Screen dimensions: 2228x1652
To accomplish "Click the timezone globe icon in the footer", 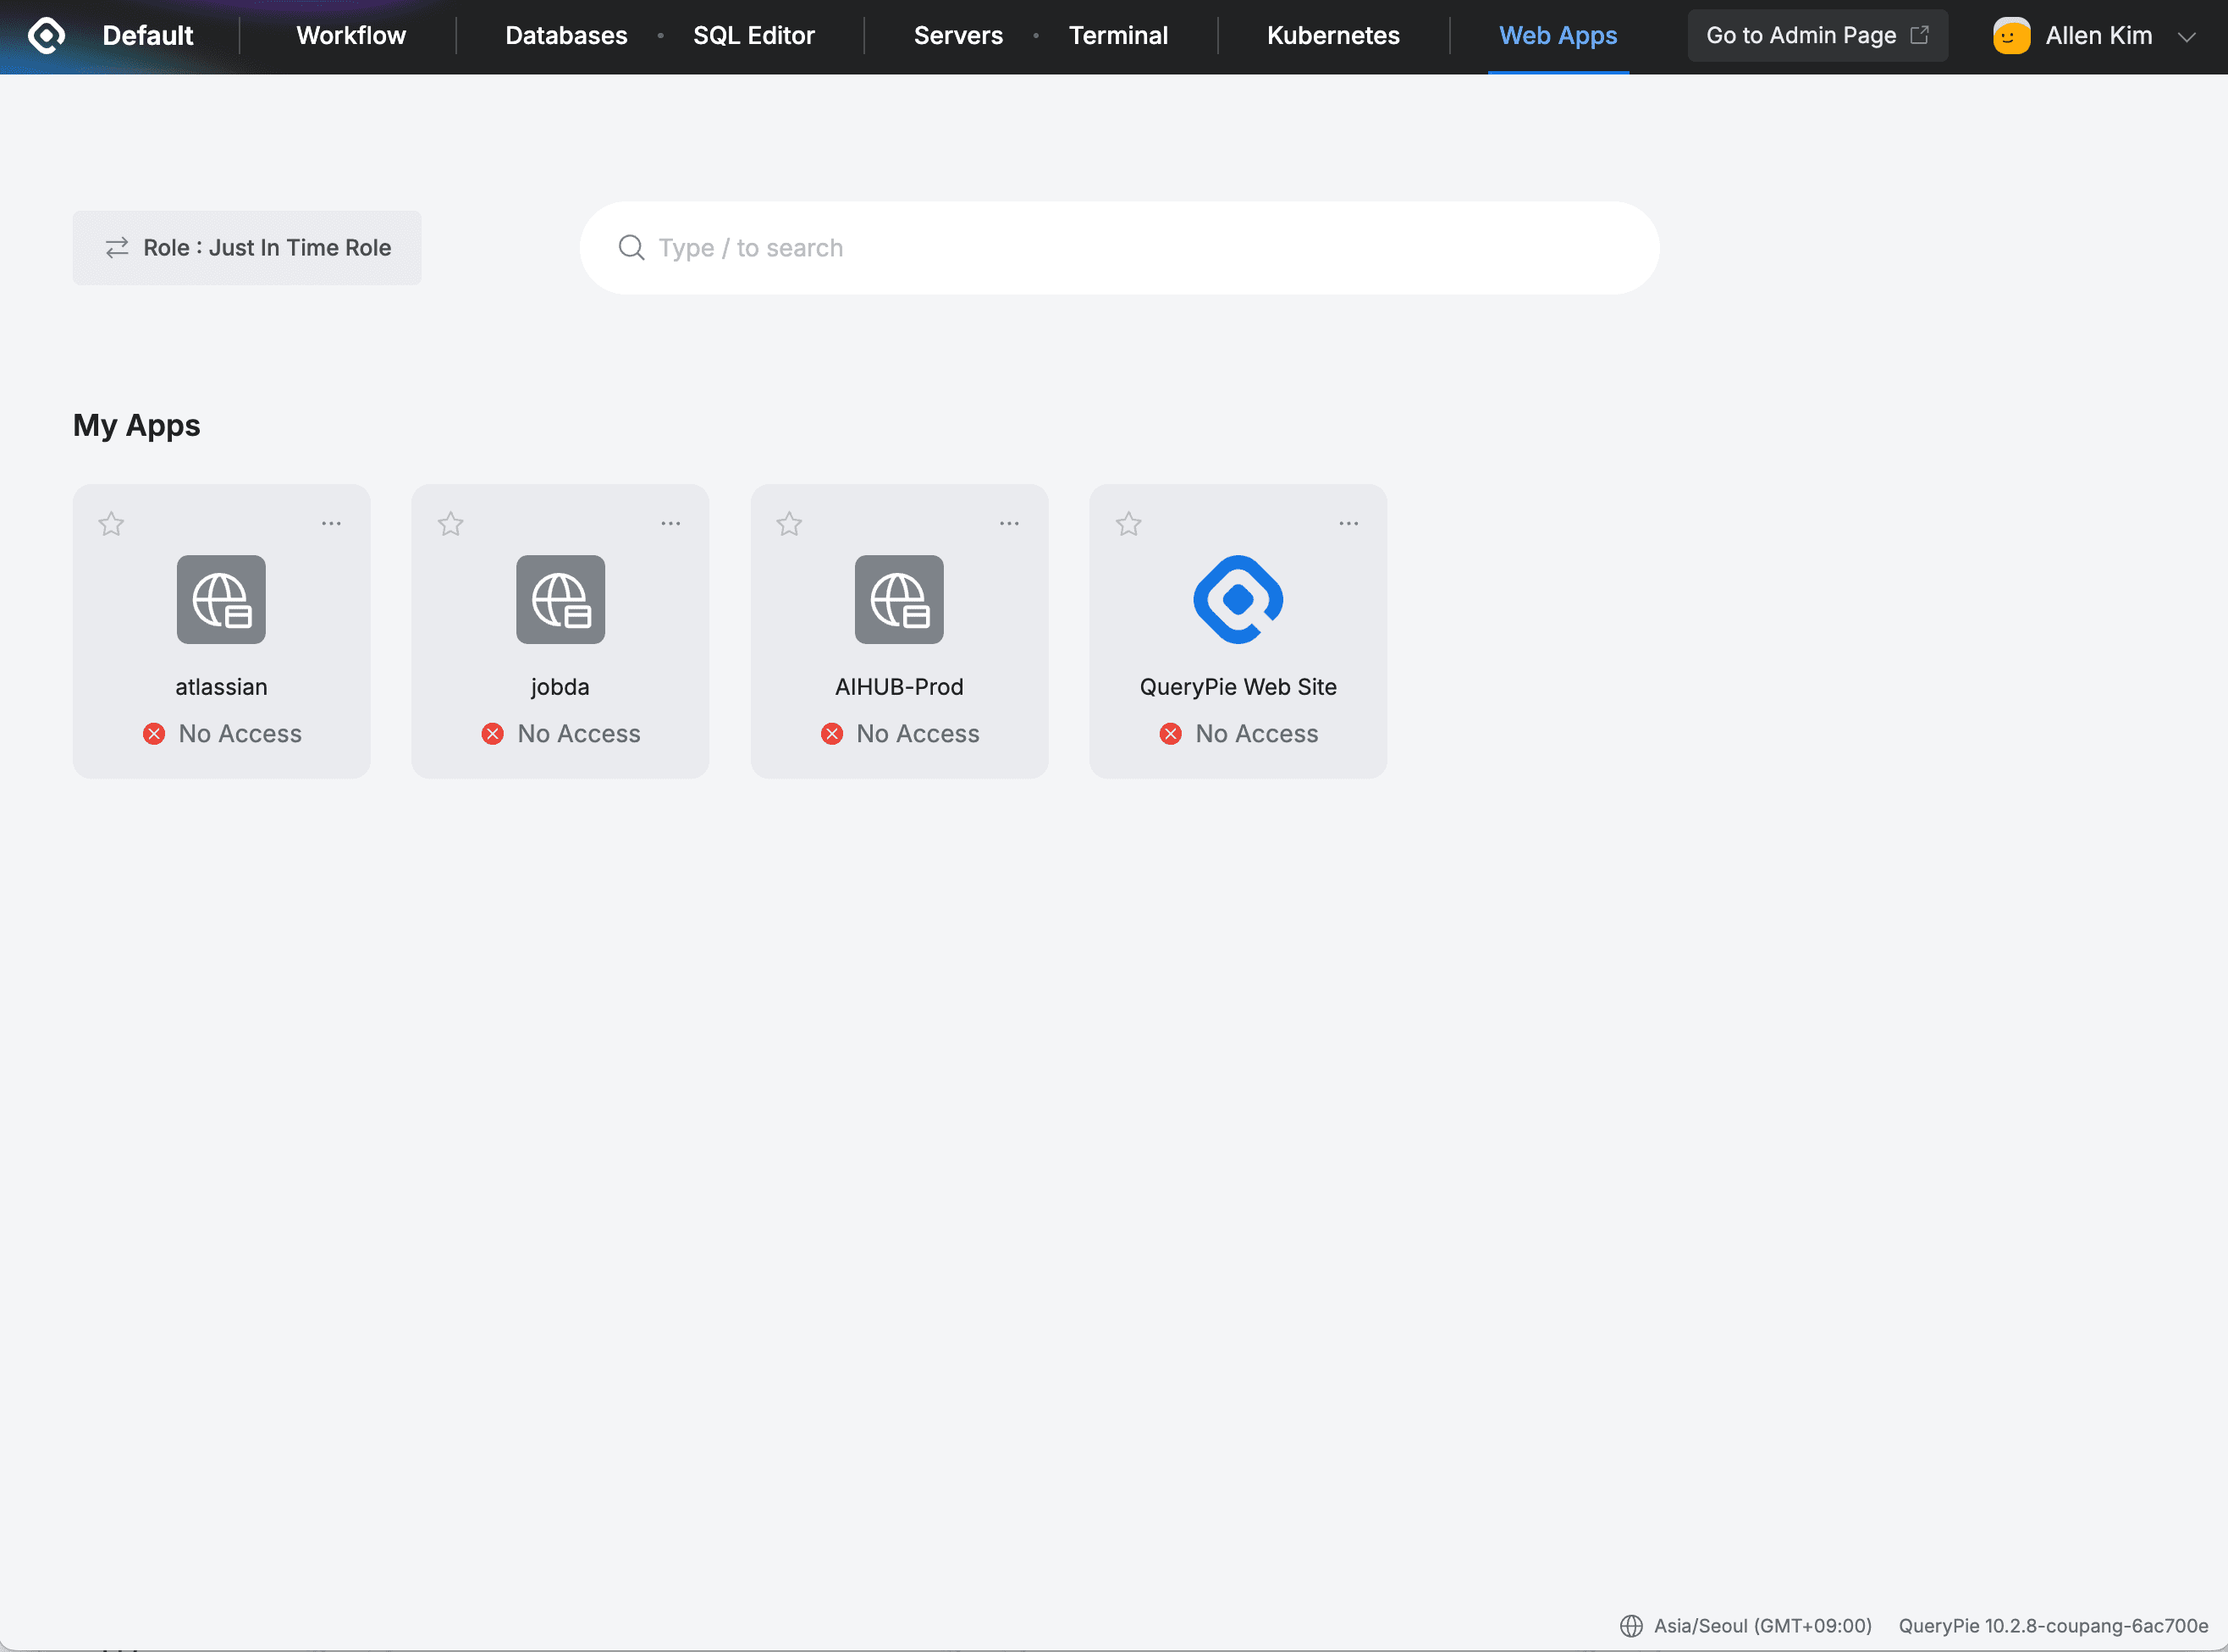I will pyautogui.click(x=1631, y=1625).
